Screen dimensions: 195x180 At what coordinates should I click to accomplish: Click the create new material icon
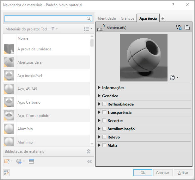[x=19, y=161]
